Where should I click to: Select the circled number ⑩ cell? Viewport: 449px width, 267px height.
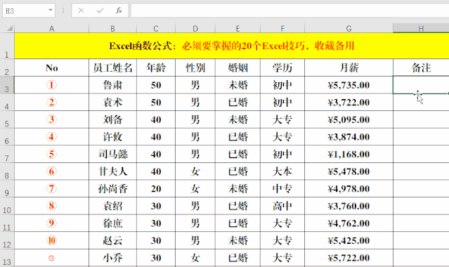click(x=51, y=240)
